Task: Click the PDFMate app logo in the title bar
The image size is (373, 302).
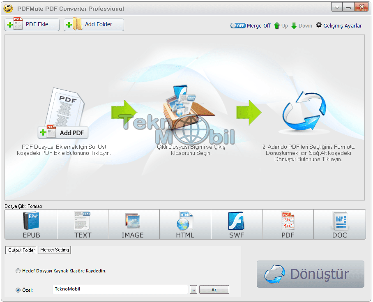Action: [x=8, y=9]
